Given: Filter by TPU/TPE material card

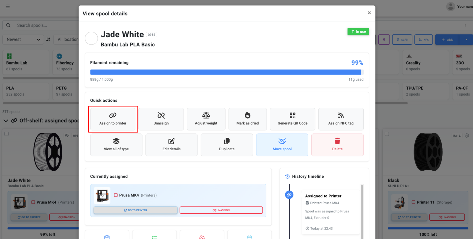Looking at the screenshot, I should pos(425,91).
